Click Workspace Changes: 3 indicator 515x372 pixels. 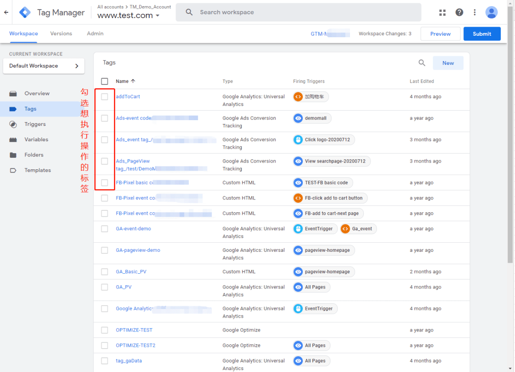pos(385,34)
